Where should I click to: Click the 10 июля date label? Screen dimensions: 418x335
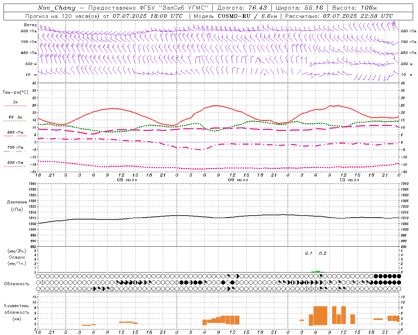[349, 180]
